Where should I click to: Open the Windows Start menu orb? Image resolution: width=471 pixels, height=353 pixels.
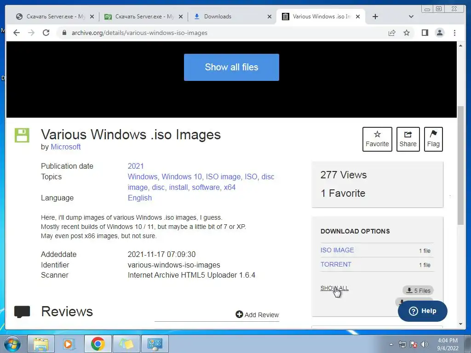point(12,344)
